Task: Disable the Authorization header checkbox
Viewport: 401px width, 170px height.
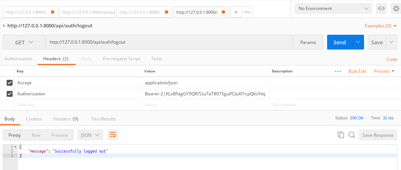Action: pyautogui.click(x=10, y=94)
